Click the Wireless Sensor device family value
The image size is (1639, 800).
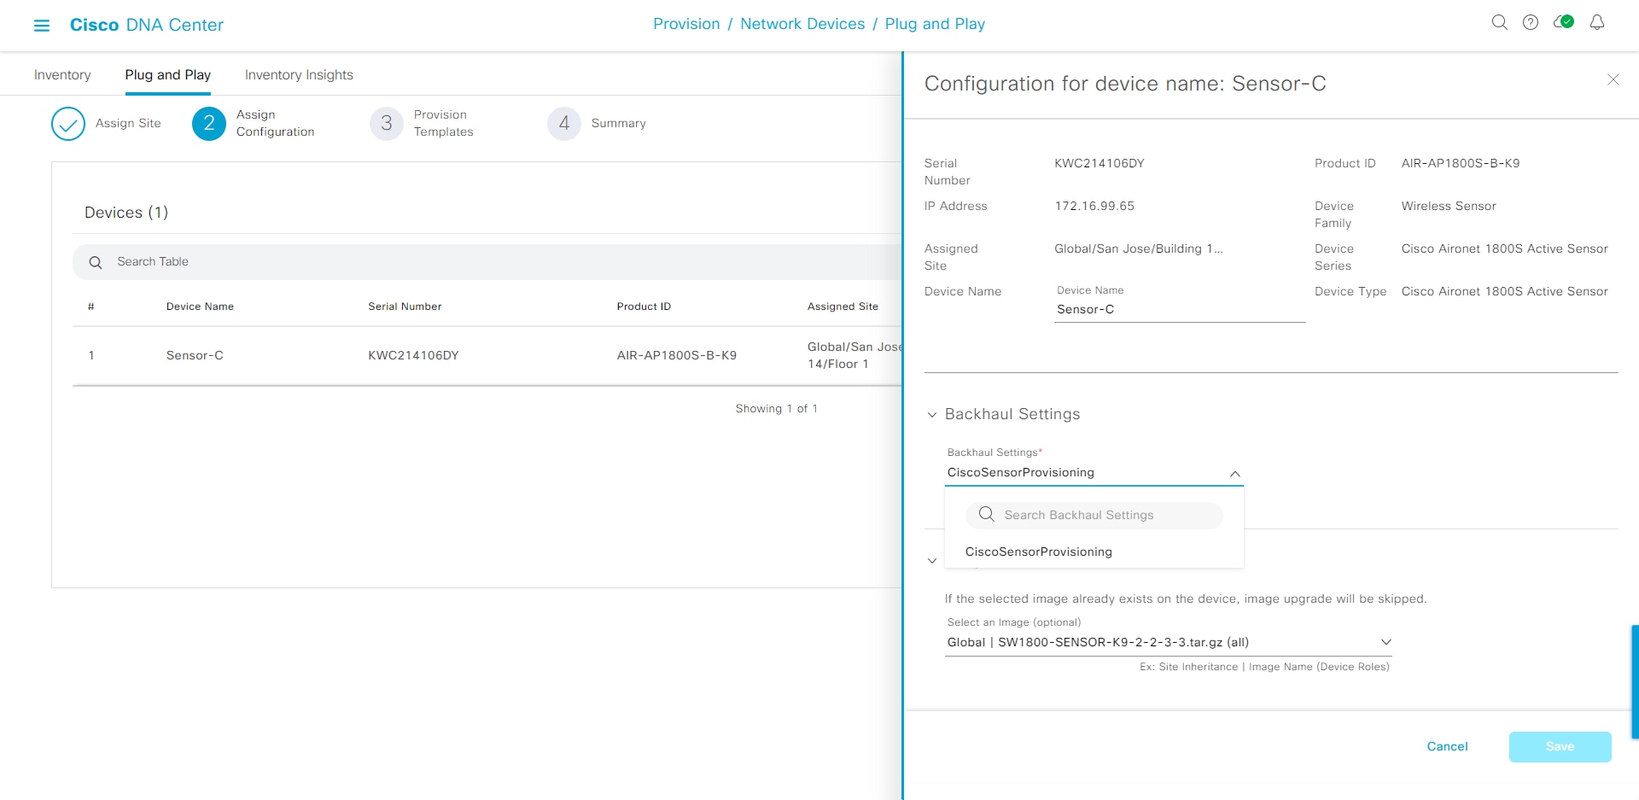1449,206
